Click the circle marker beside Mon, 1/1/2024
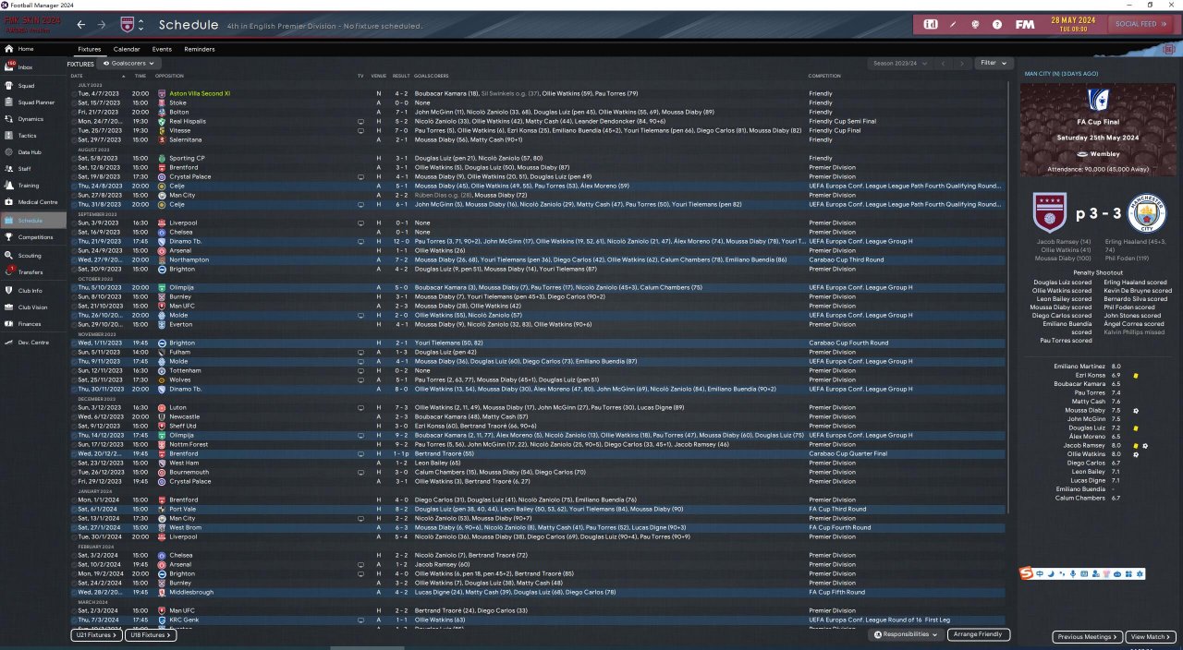 [x=73, y=500]
